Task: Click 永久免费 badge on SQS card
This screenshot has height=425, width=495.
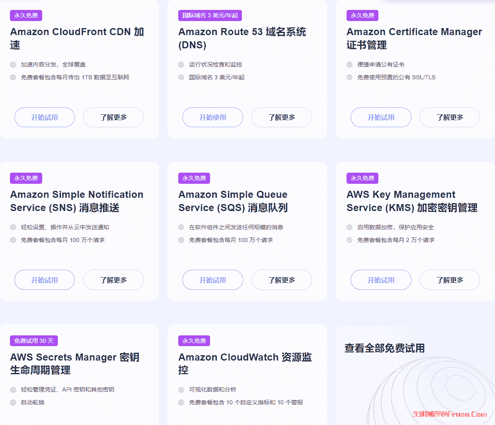Action: click(x=194, y=178)
